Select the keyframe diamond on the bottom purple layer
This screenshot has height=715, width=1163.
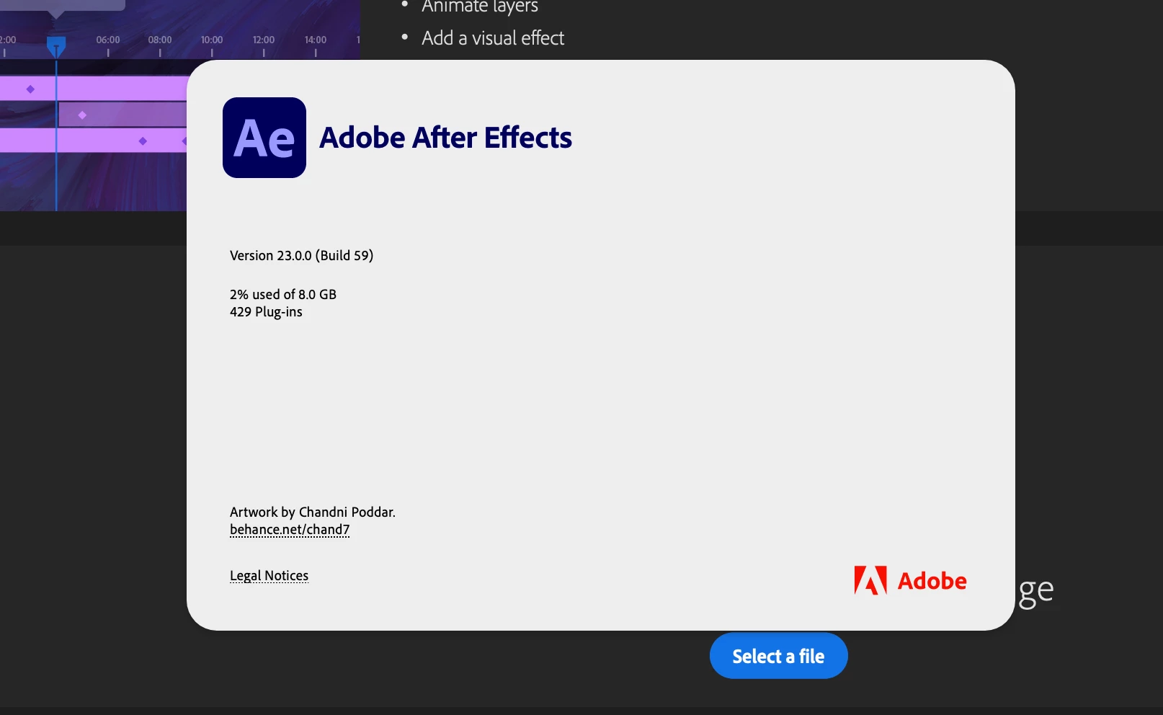click(x=143, y=141)
